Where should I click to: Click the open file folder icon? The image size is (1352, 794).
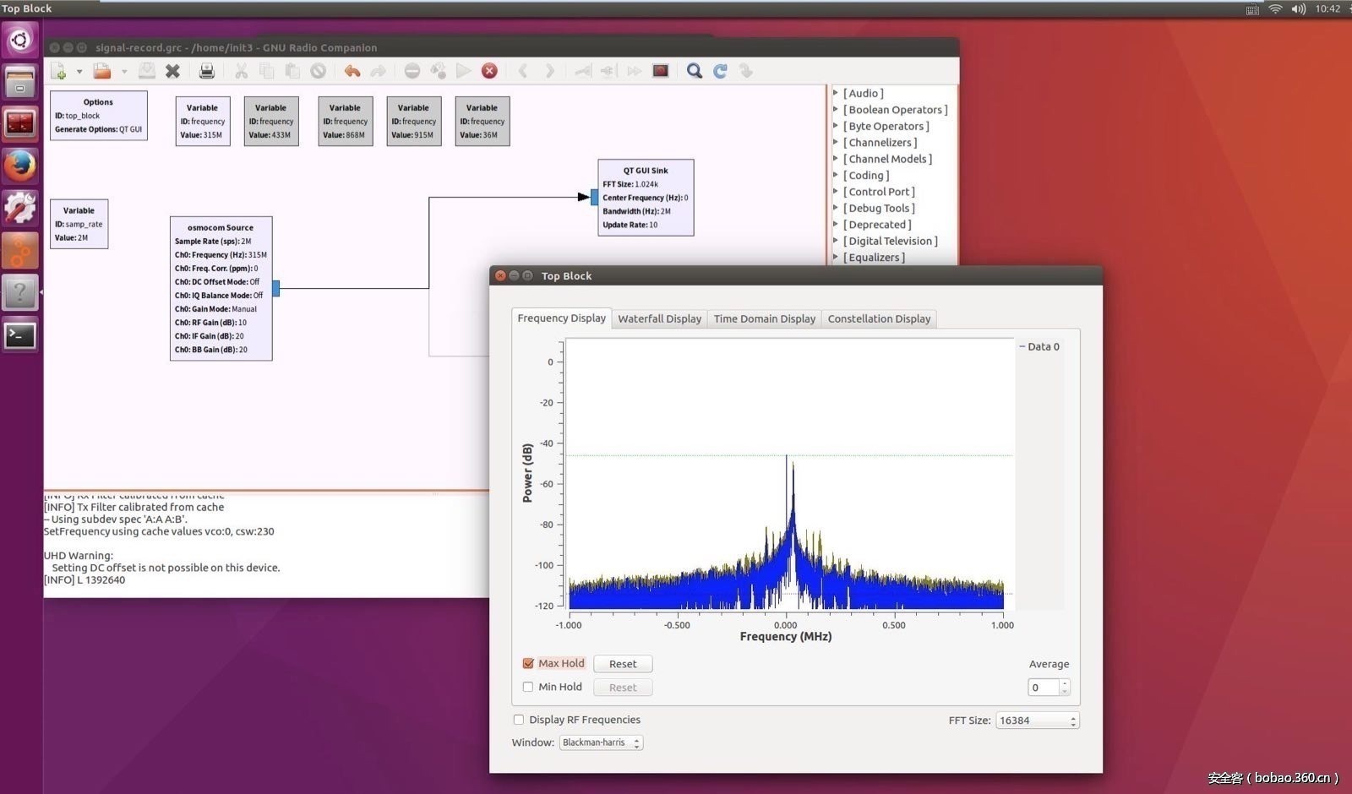click(102, 71)
